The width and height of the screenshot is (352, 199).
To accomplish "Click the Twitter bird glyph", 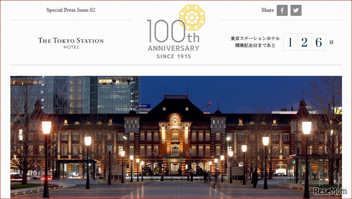I will point(296,10).
